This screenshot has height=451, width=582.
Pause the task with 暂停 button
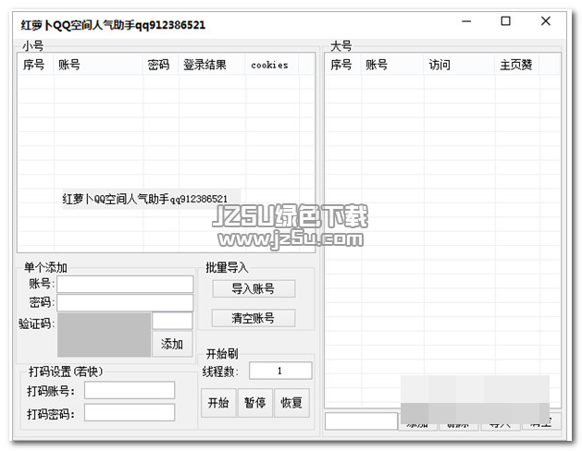coord(255,402)
